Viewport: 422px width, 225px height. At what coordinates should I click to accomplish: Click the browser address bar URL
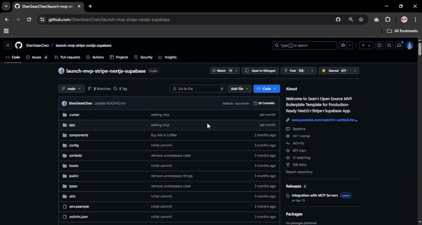[109, 20]
